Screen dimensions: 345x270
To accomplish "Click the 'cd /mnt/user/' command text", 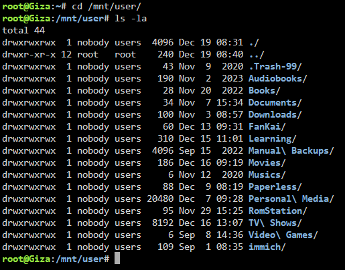I will click(107, 7).
